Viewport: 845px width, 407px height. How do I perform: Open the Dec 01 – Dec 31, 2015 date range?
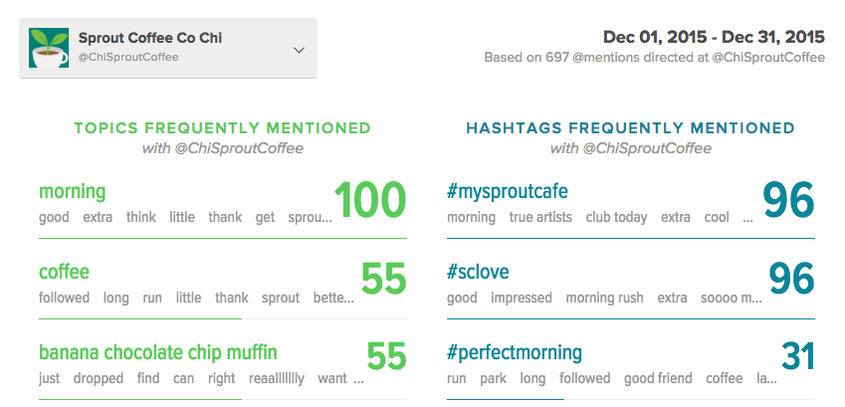coord(714,37)
